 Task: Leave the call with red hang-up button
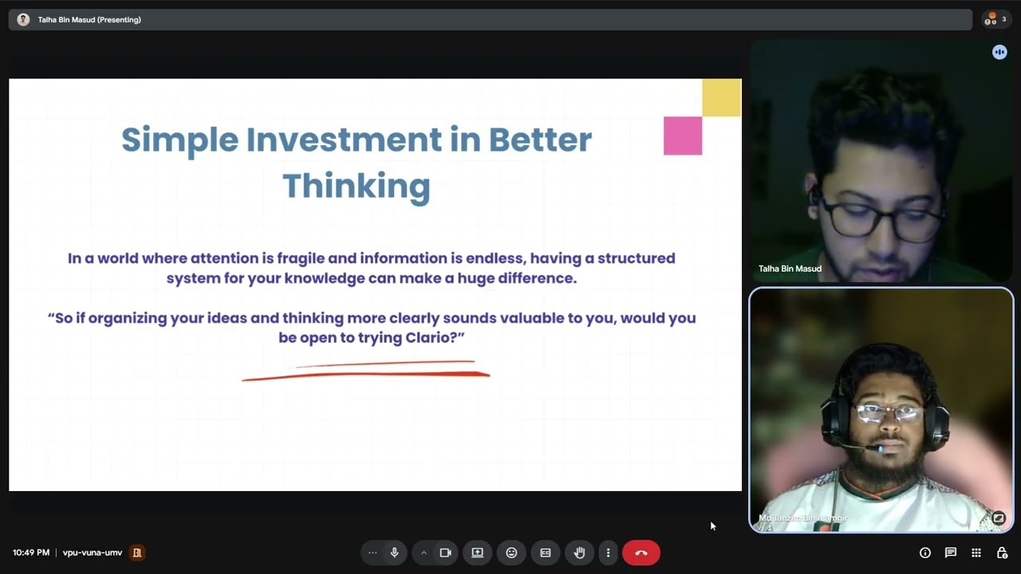tap(641, 552)
